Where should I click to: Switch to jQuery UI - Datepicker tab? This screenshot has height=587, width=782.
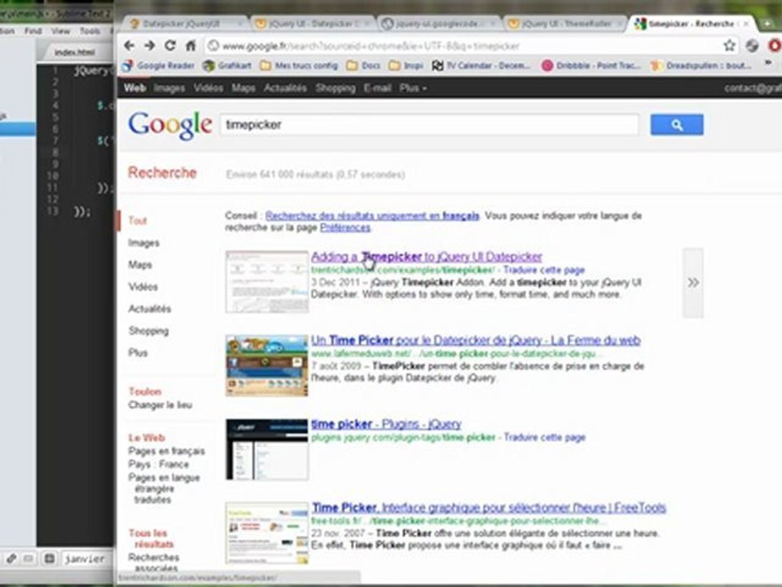click(313, 24)
